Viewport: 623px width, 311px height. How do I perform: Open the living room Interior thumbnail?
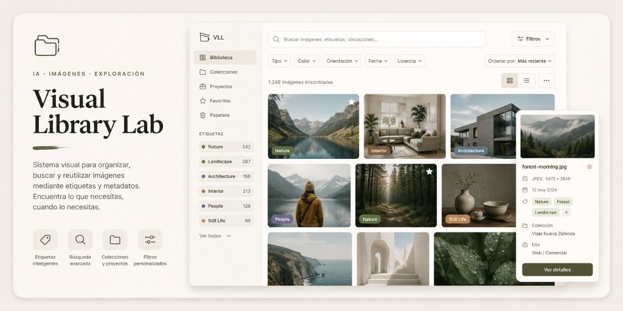point(405,126)
